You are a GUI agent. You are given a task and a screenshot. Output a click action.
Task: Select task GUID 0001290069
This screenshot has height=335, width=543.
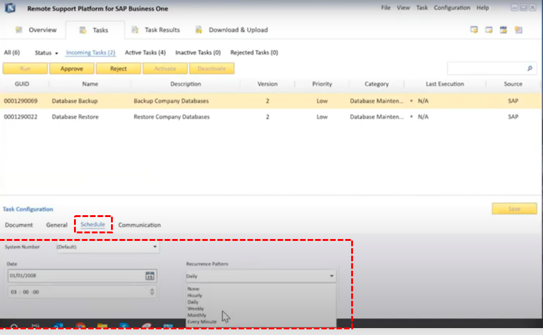click(x=21, y=101)
